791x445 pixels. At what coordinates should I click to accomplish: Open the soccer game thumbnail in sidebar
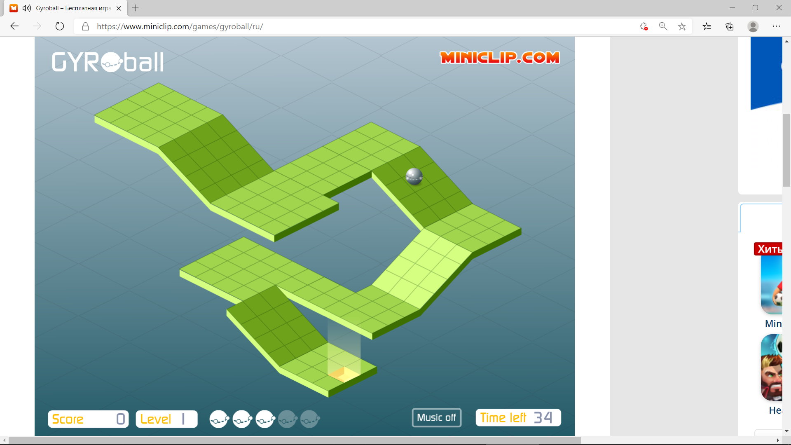772,284
